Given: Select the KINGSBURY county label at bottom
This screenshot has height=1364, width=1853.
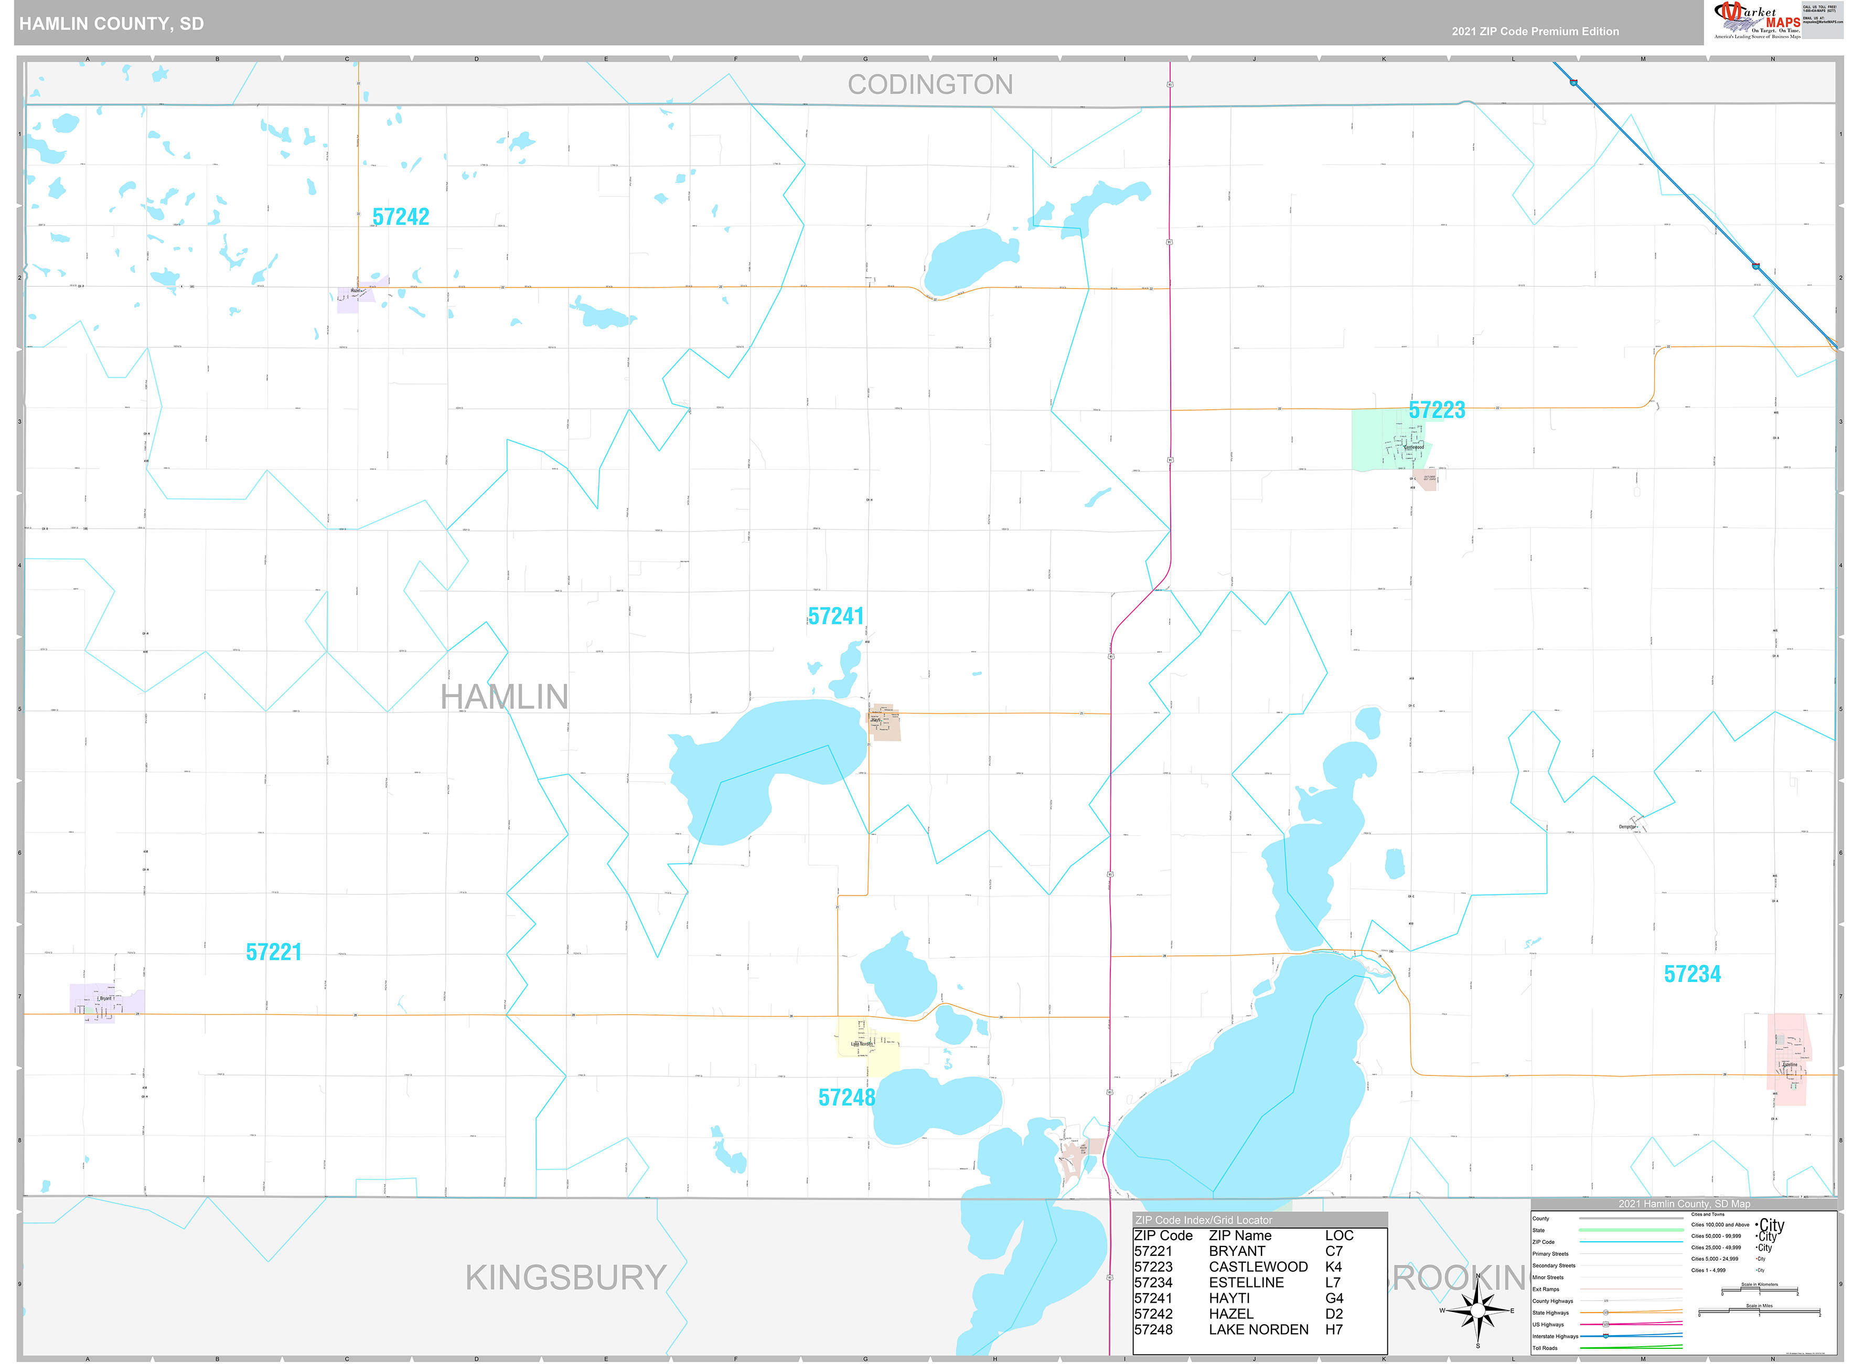Looking at the screenshot, I should (567, 1276).
